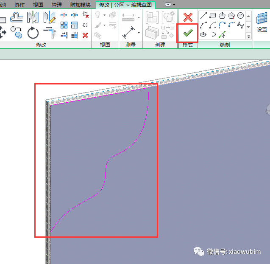Click the red Delete tool in Modify panel
This screenshot has height=264, width=270.
pyautogui.click(x=85, y=35)
